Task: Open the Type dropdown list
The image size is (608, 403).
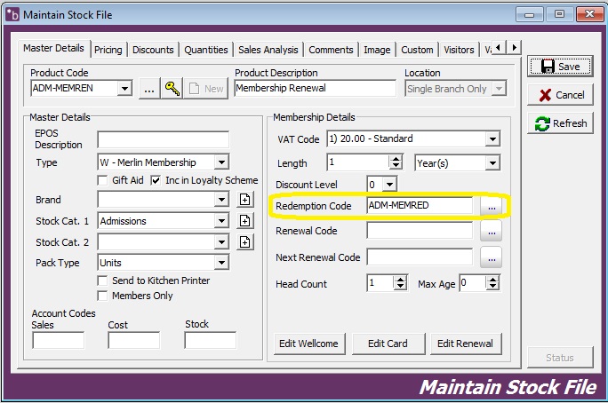Action: coord(221,162)
